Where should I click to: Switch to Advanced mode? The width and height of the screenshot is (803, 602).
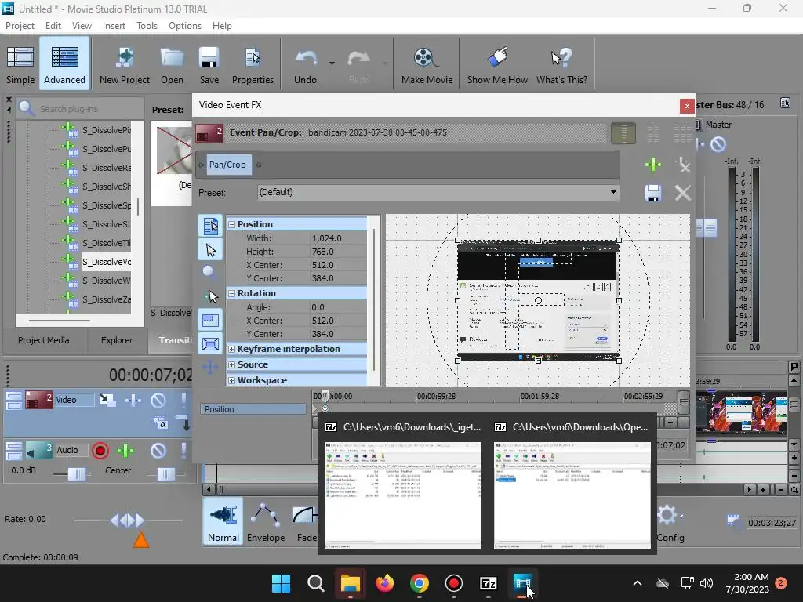pos(64,64)
